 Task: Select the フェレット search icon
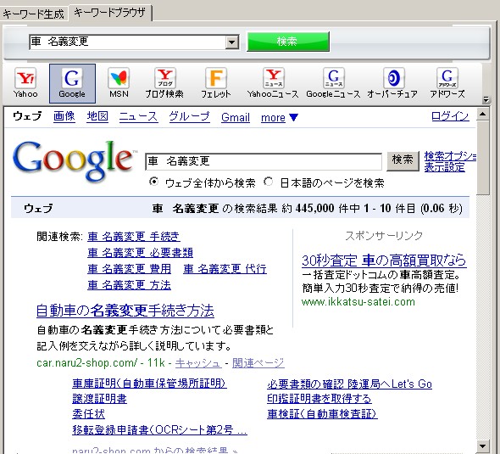click(x=216, y=83)
